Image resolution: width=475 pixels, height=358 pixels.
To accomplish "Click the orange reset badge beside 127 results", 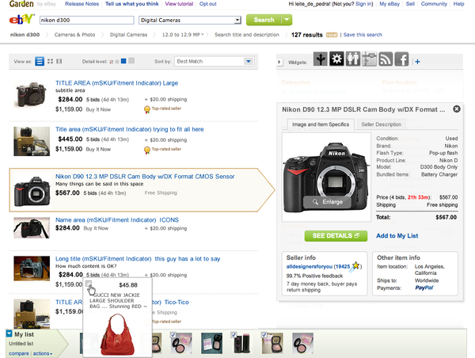I will click(332, 35).
